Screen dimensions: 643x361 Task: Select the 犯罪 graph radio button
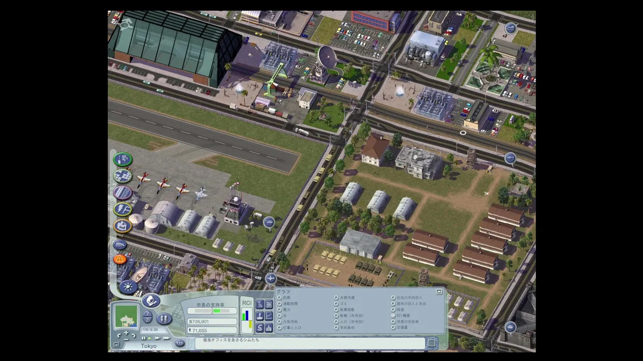[x=279, y=297]
